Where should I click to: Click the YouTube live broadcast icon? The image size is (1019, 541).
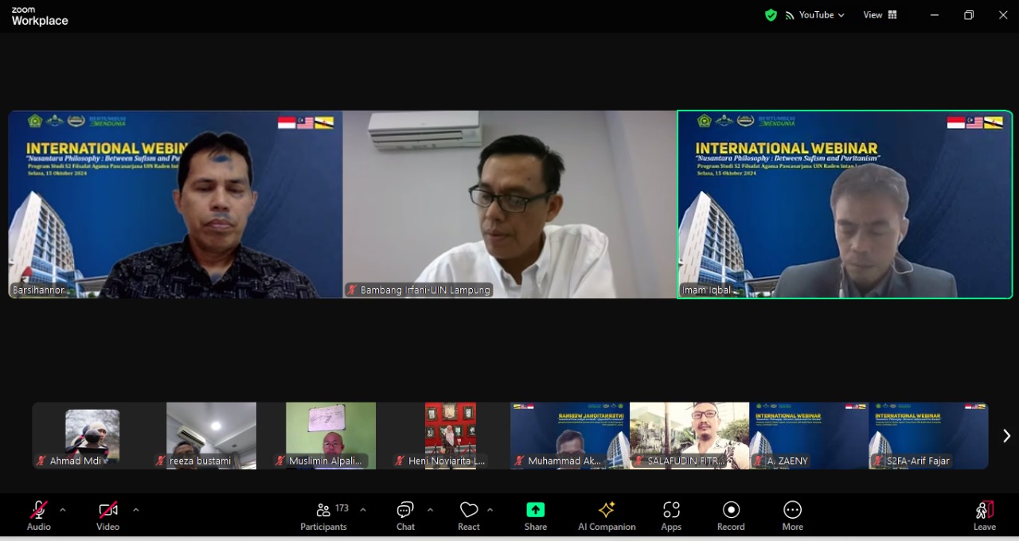point(789,14)
